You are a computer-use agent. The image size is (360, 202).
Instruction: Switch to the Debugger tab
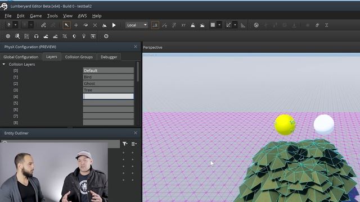click(109, 57)
